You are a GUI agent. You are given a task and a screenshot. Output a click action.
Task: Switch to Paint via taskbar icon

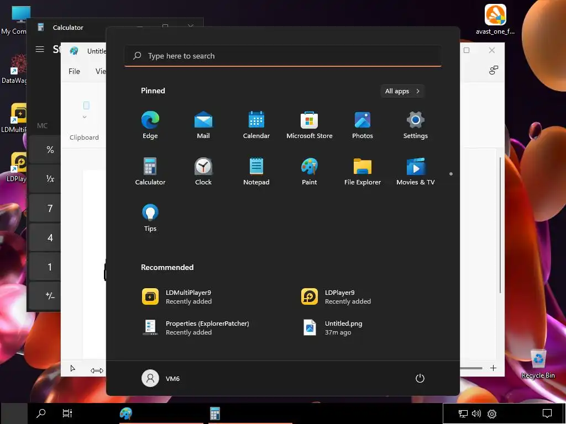coord(126,413)
